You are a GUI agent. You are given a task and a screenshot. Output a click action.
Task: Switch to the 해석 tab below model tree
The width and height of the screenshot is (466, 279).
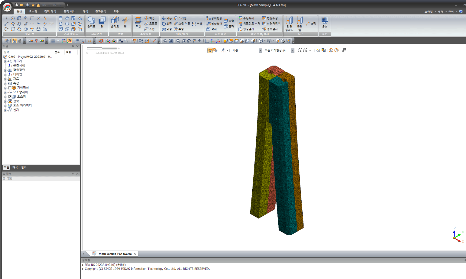(15, 167)
